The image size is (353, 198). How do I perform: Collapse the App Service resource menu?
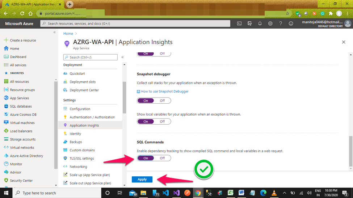(x=122, y=57)
